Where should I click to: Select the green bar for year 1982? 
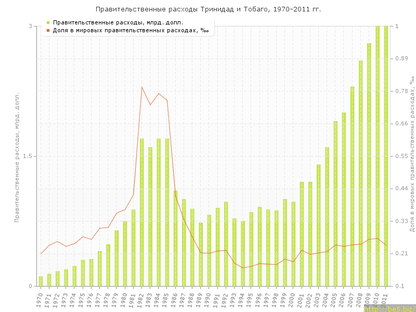point(142,212)
